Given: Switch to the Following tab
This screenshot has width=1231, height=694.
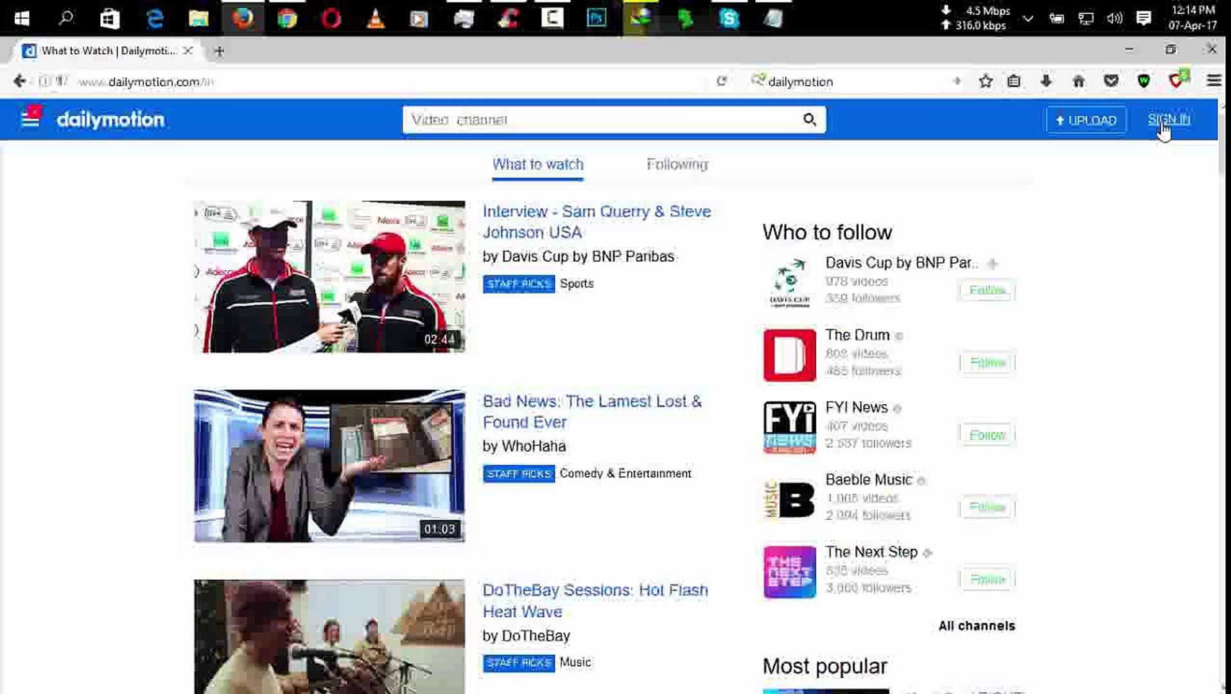Looking at the screenshot, I should pyautogui.click(x=677, y=165).
